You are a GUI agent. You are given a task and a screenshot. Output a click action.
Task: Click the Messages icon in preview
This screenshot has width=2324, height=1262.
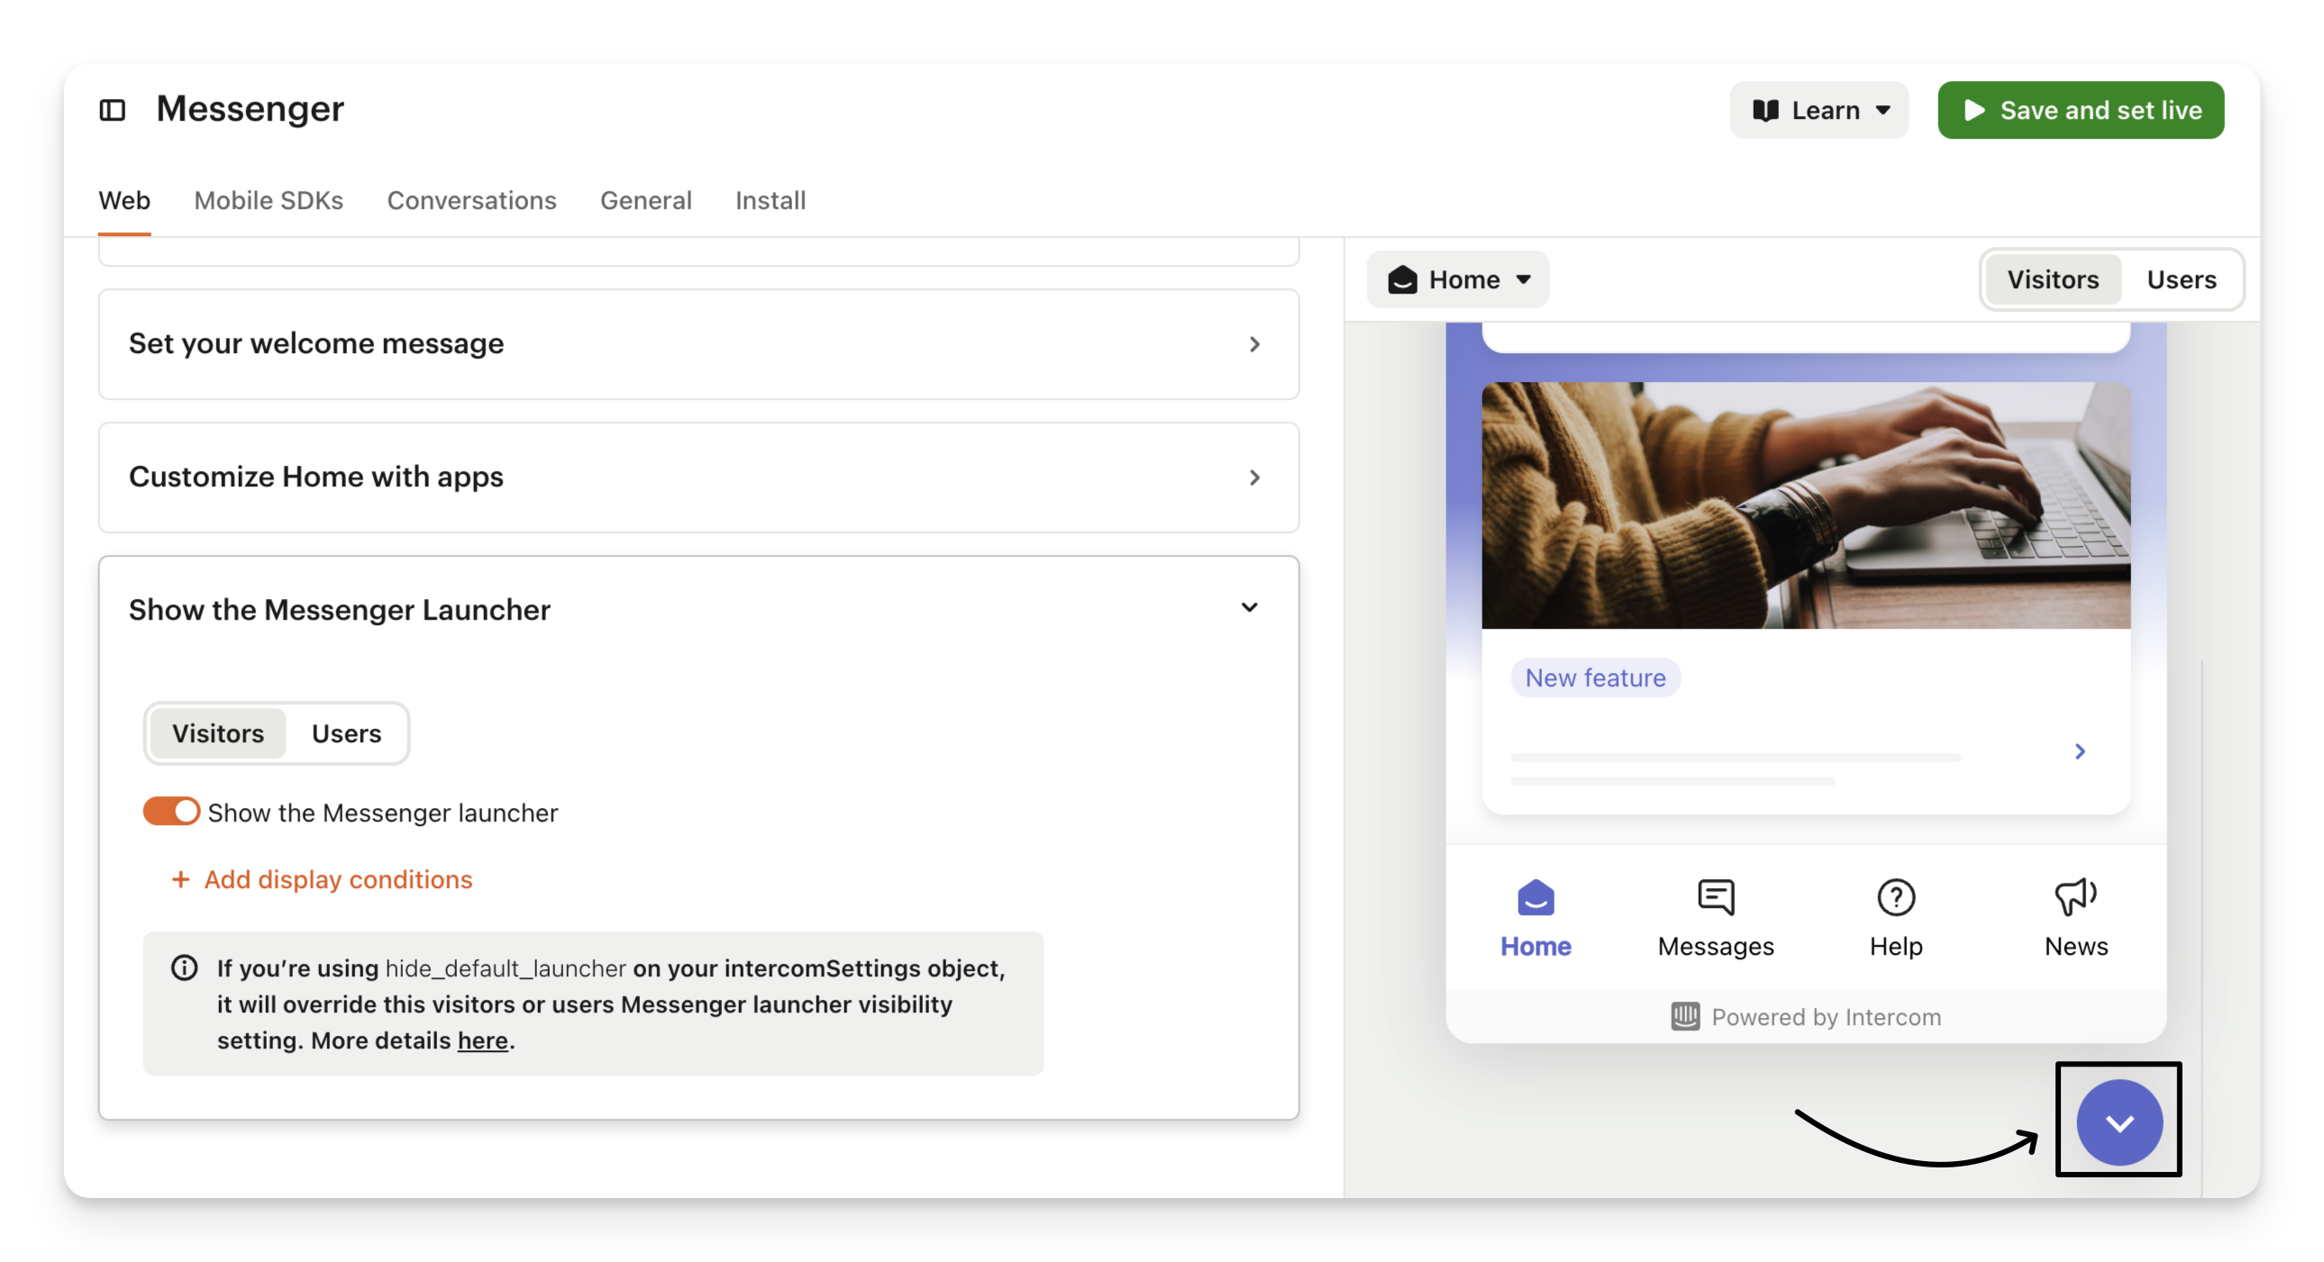tap(1715, 897)
